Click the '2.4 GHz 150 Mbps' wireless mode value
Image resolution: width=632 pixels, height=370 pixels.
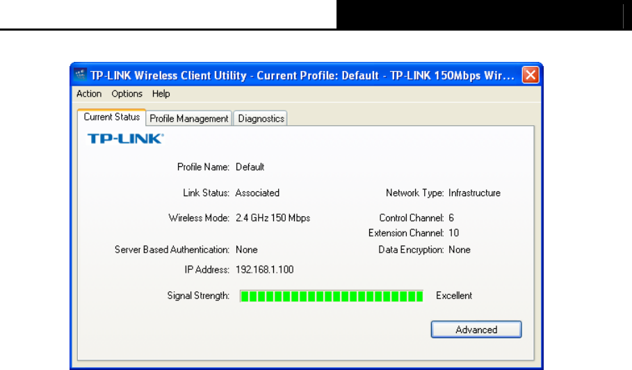point(273,218)
